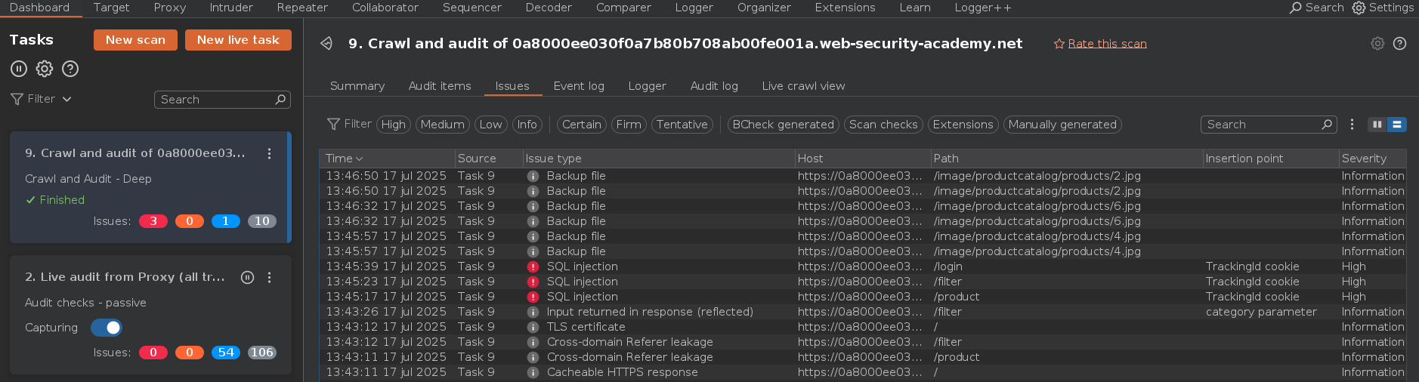The image size is (1419, 382).
Task: Click the back arrow beside scan title
Action: 326,44
